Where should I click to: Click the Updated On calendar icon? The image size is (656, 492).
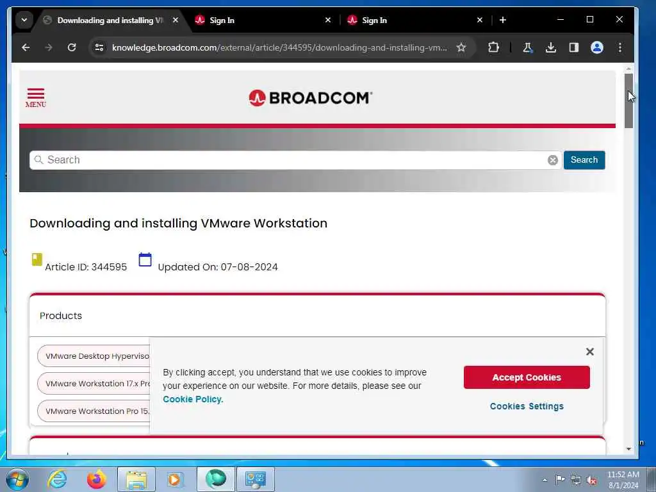coord(145,259)
